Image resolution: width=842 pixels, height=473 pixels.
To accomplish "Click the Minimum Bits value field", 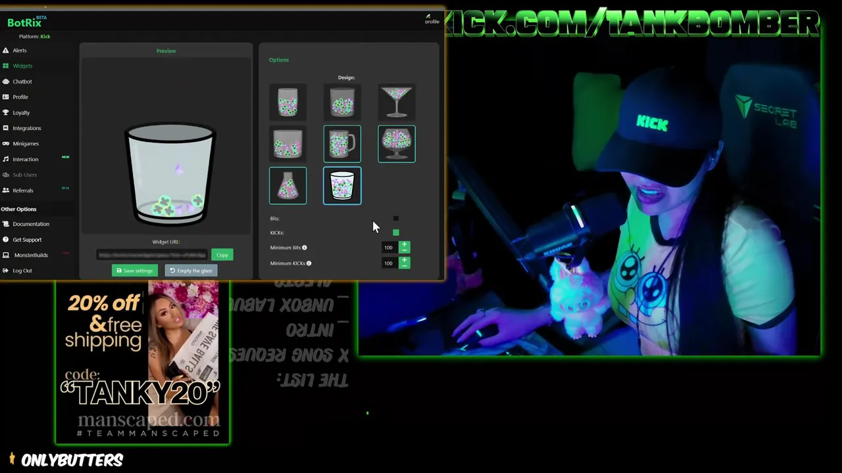I will pos(389,248).
